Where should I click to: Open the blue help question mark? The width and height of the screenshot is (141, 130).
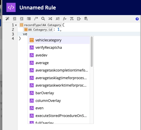tap(137, 19)
